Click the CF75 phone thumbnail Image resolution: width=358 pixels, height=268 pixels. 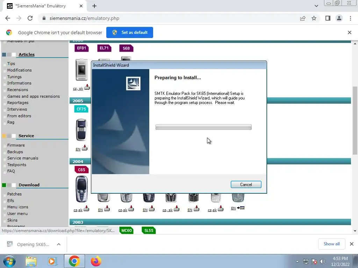81,130
